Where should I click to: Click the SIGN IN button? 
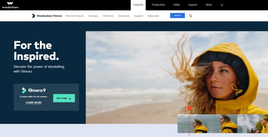[x=177, y=15]
